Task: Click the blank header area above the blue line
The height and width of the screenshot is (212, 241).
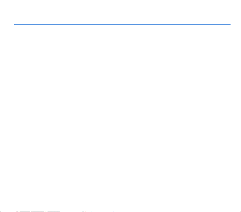Action: (x=120, y=12)
